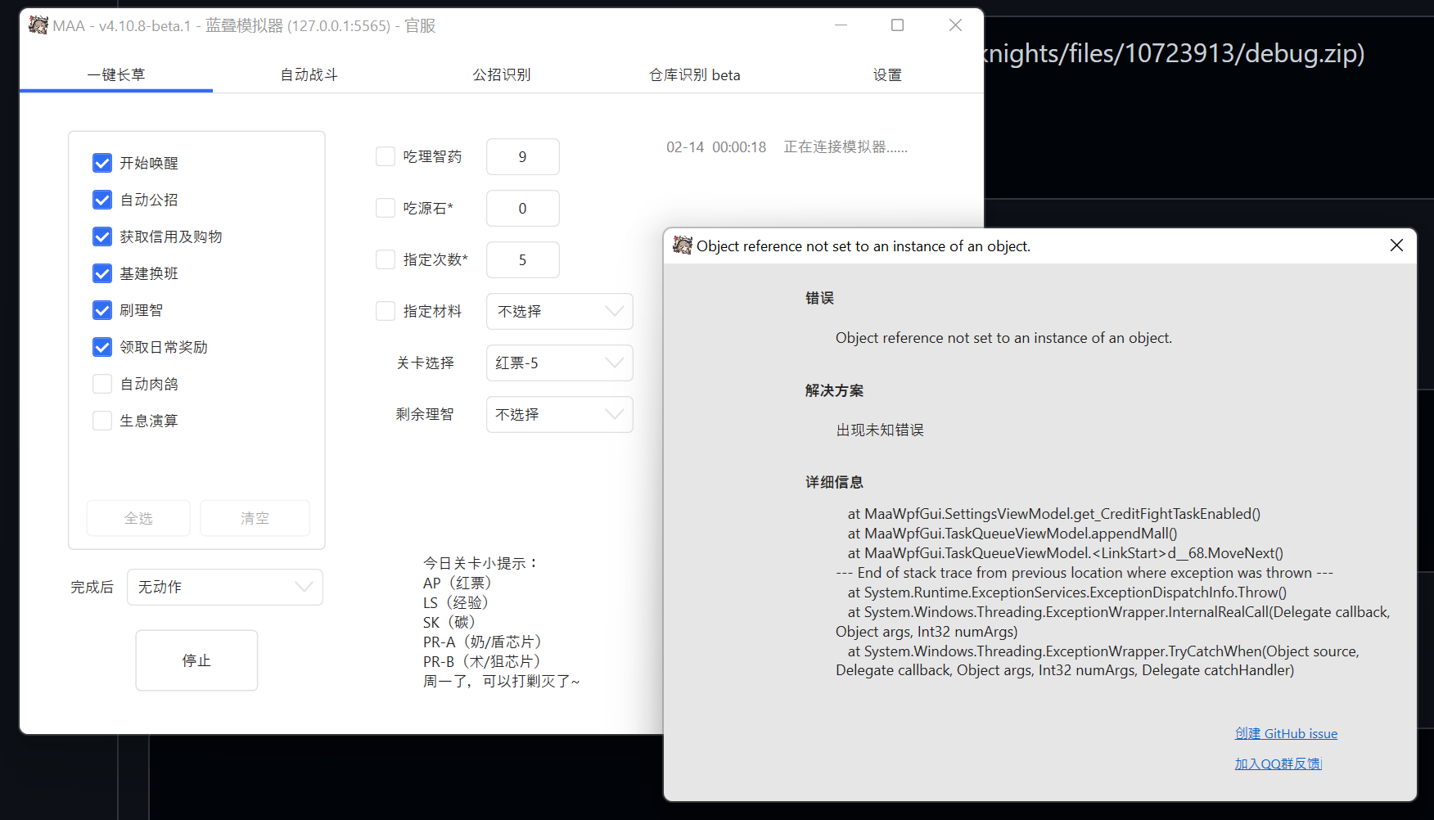Image resolution: width=1434 pixels, height=820 pixels.
Task: Open the 关卡选择 dropdown showing 红票-5
Action: click(559, 363)
